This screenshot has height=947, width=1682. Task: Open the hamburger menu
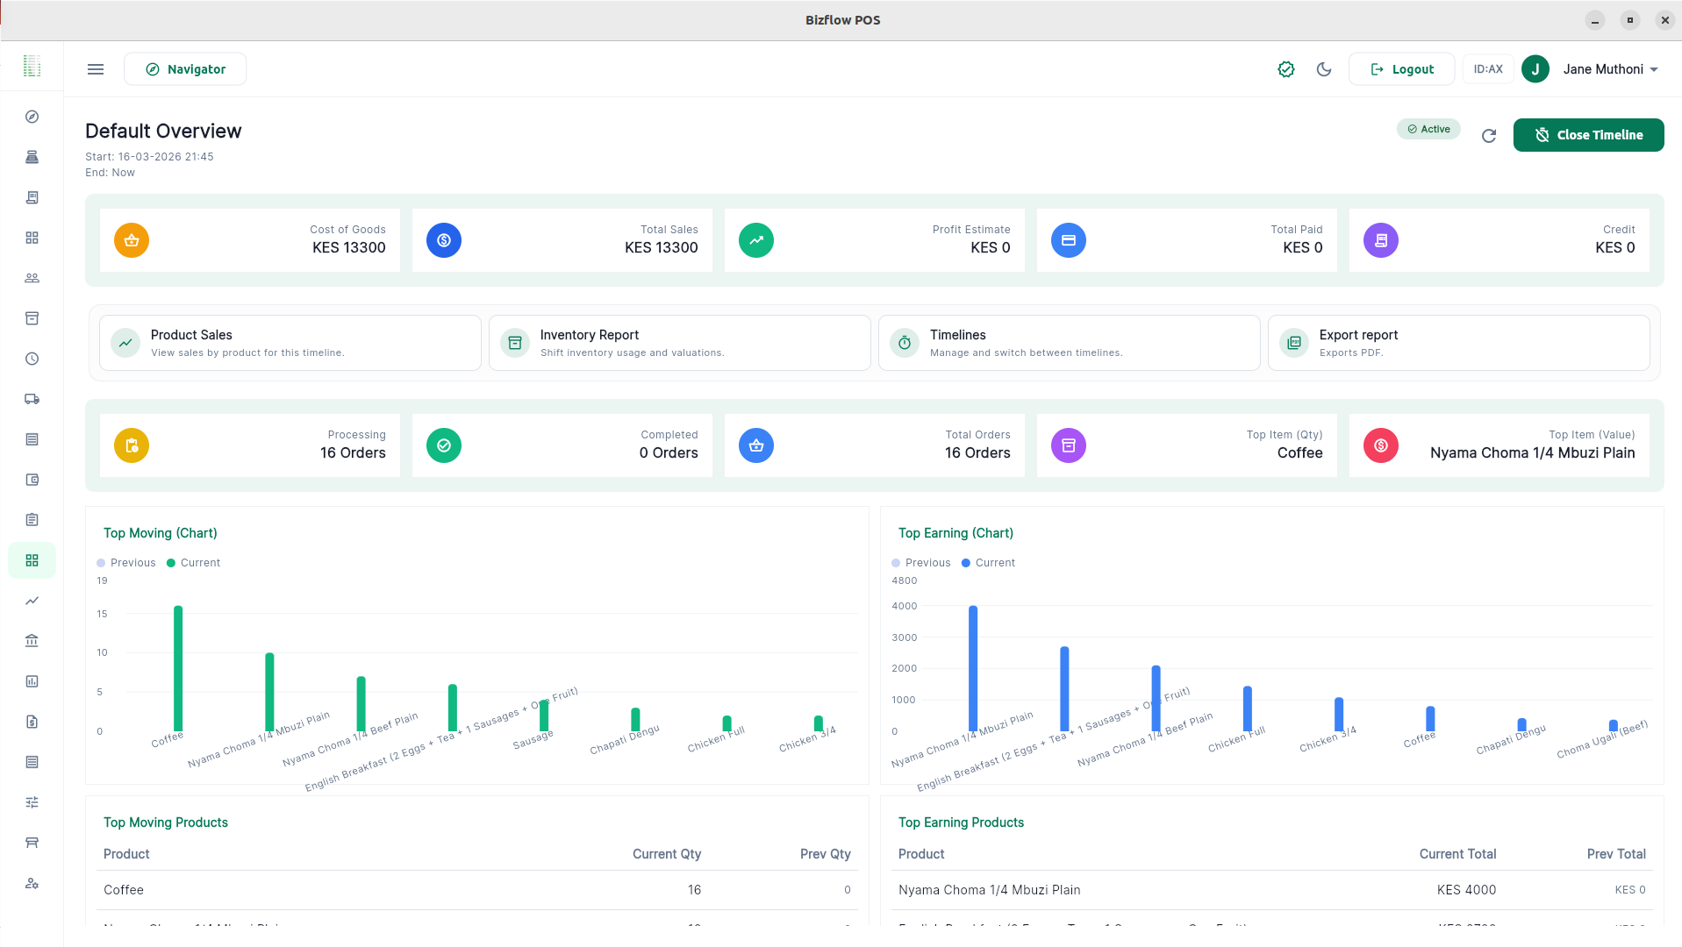click(96, 69)
